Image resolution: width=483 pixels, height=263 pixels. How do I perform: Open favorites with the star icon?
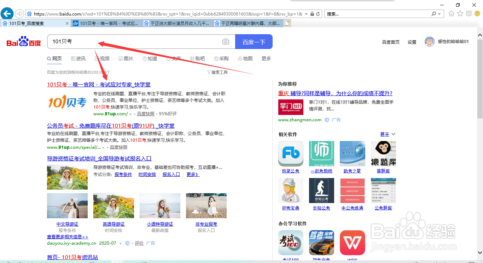460,14
